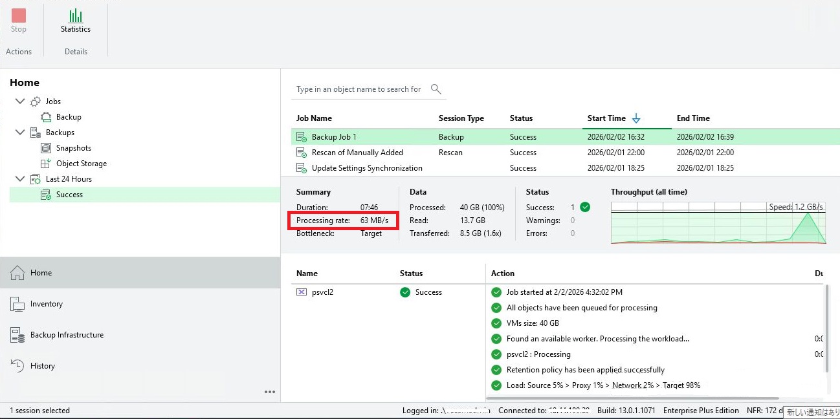840x419 pixels.
Task: Collapse the Backups tree node
Action: 19,133
